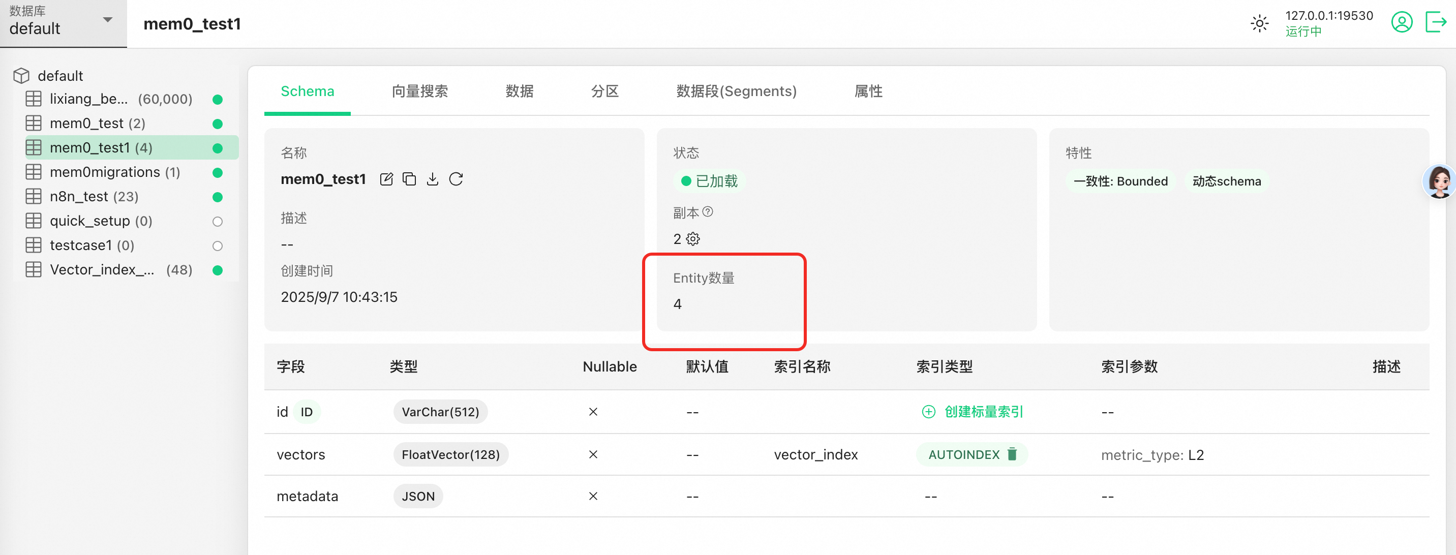
Task: Click the vector_index index name
Action: point(815,454)
